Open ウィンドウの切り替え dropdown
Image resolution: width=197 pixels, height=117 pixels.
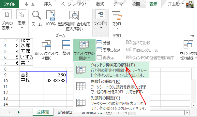pos(188,50)
